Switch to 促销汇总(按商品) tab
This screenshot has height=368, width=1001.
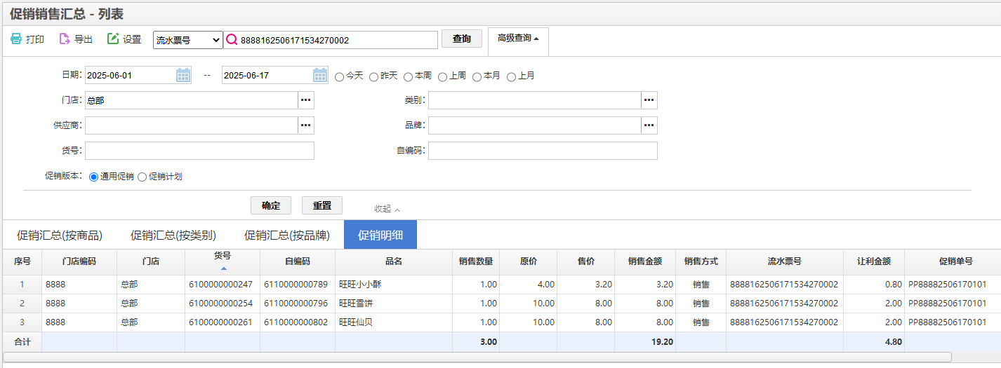(60, 236)
